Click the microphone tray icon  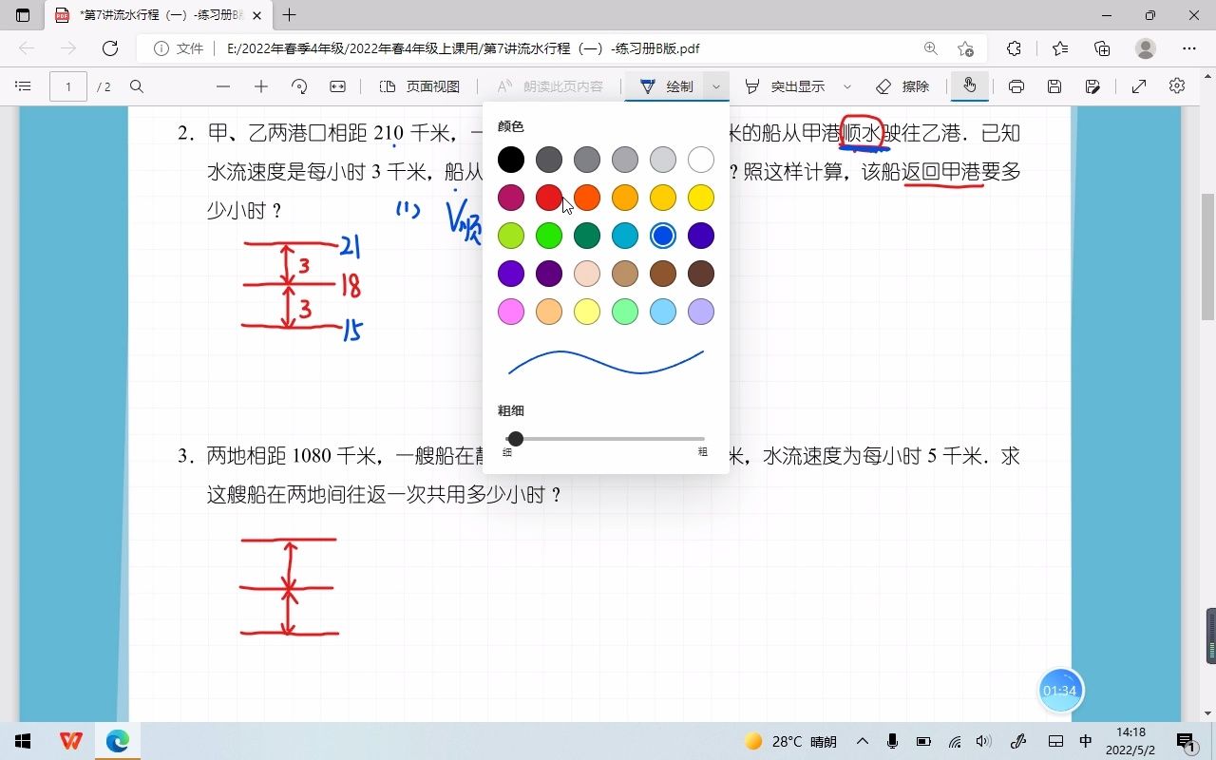pyautogui.click(x=892, y=741)
